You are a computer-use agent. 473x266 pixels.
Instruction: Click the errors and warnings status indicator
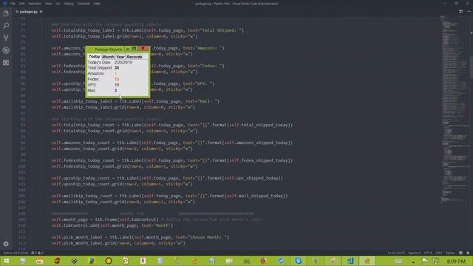coord(38,253)
